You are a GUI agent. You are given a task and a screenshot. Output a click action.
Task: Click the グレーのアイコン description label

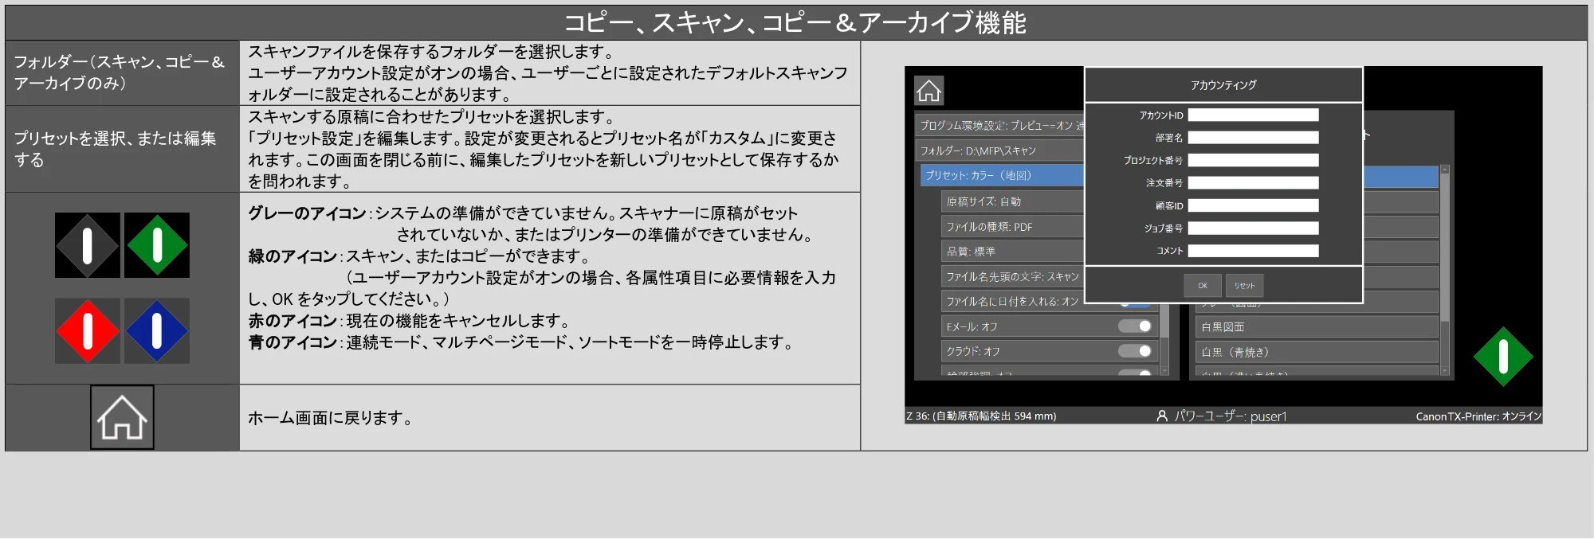pos(307,213)
